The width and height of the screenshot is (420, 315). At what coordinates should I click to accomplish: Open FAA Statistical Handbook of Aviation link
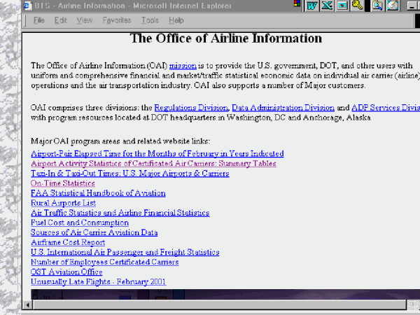click(98, 192)
